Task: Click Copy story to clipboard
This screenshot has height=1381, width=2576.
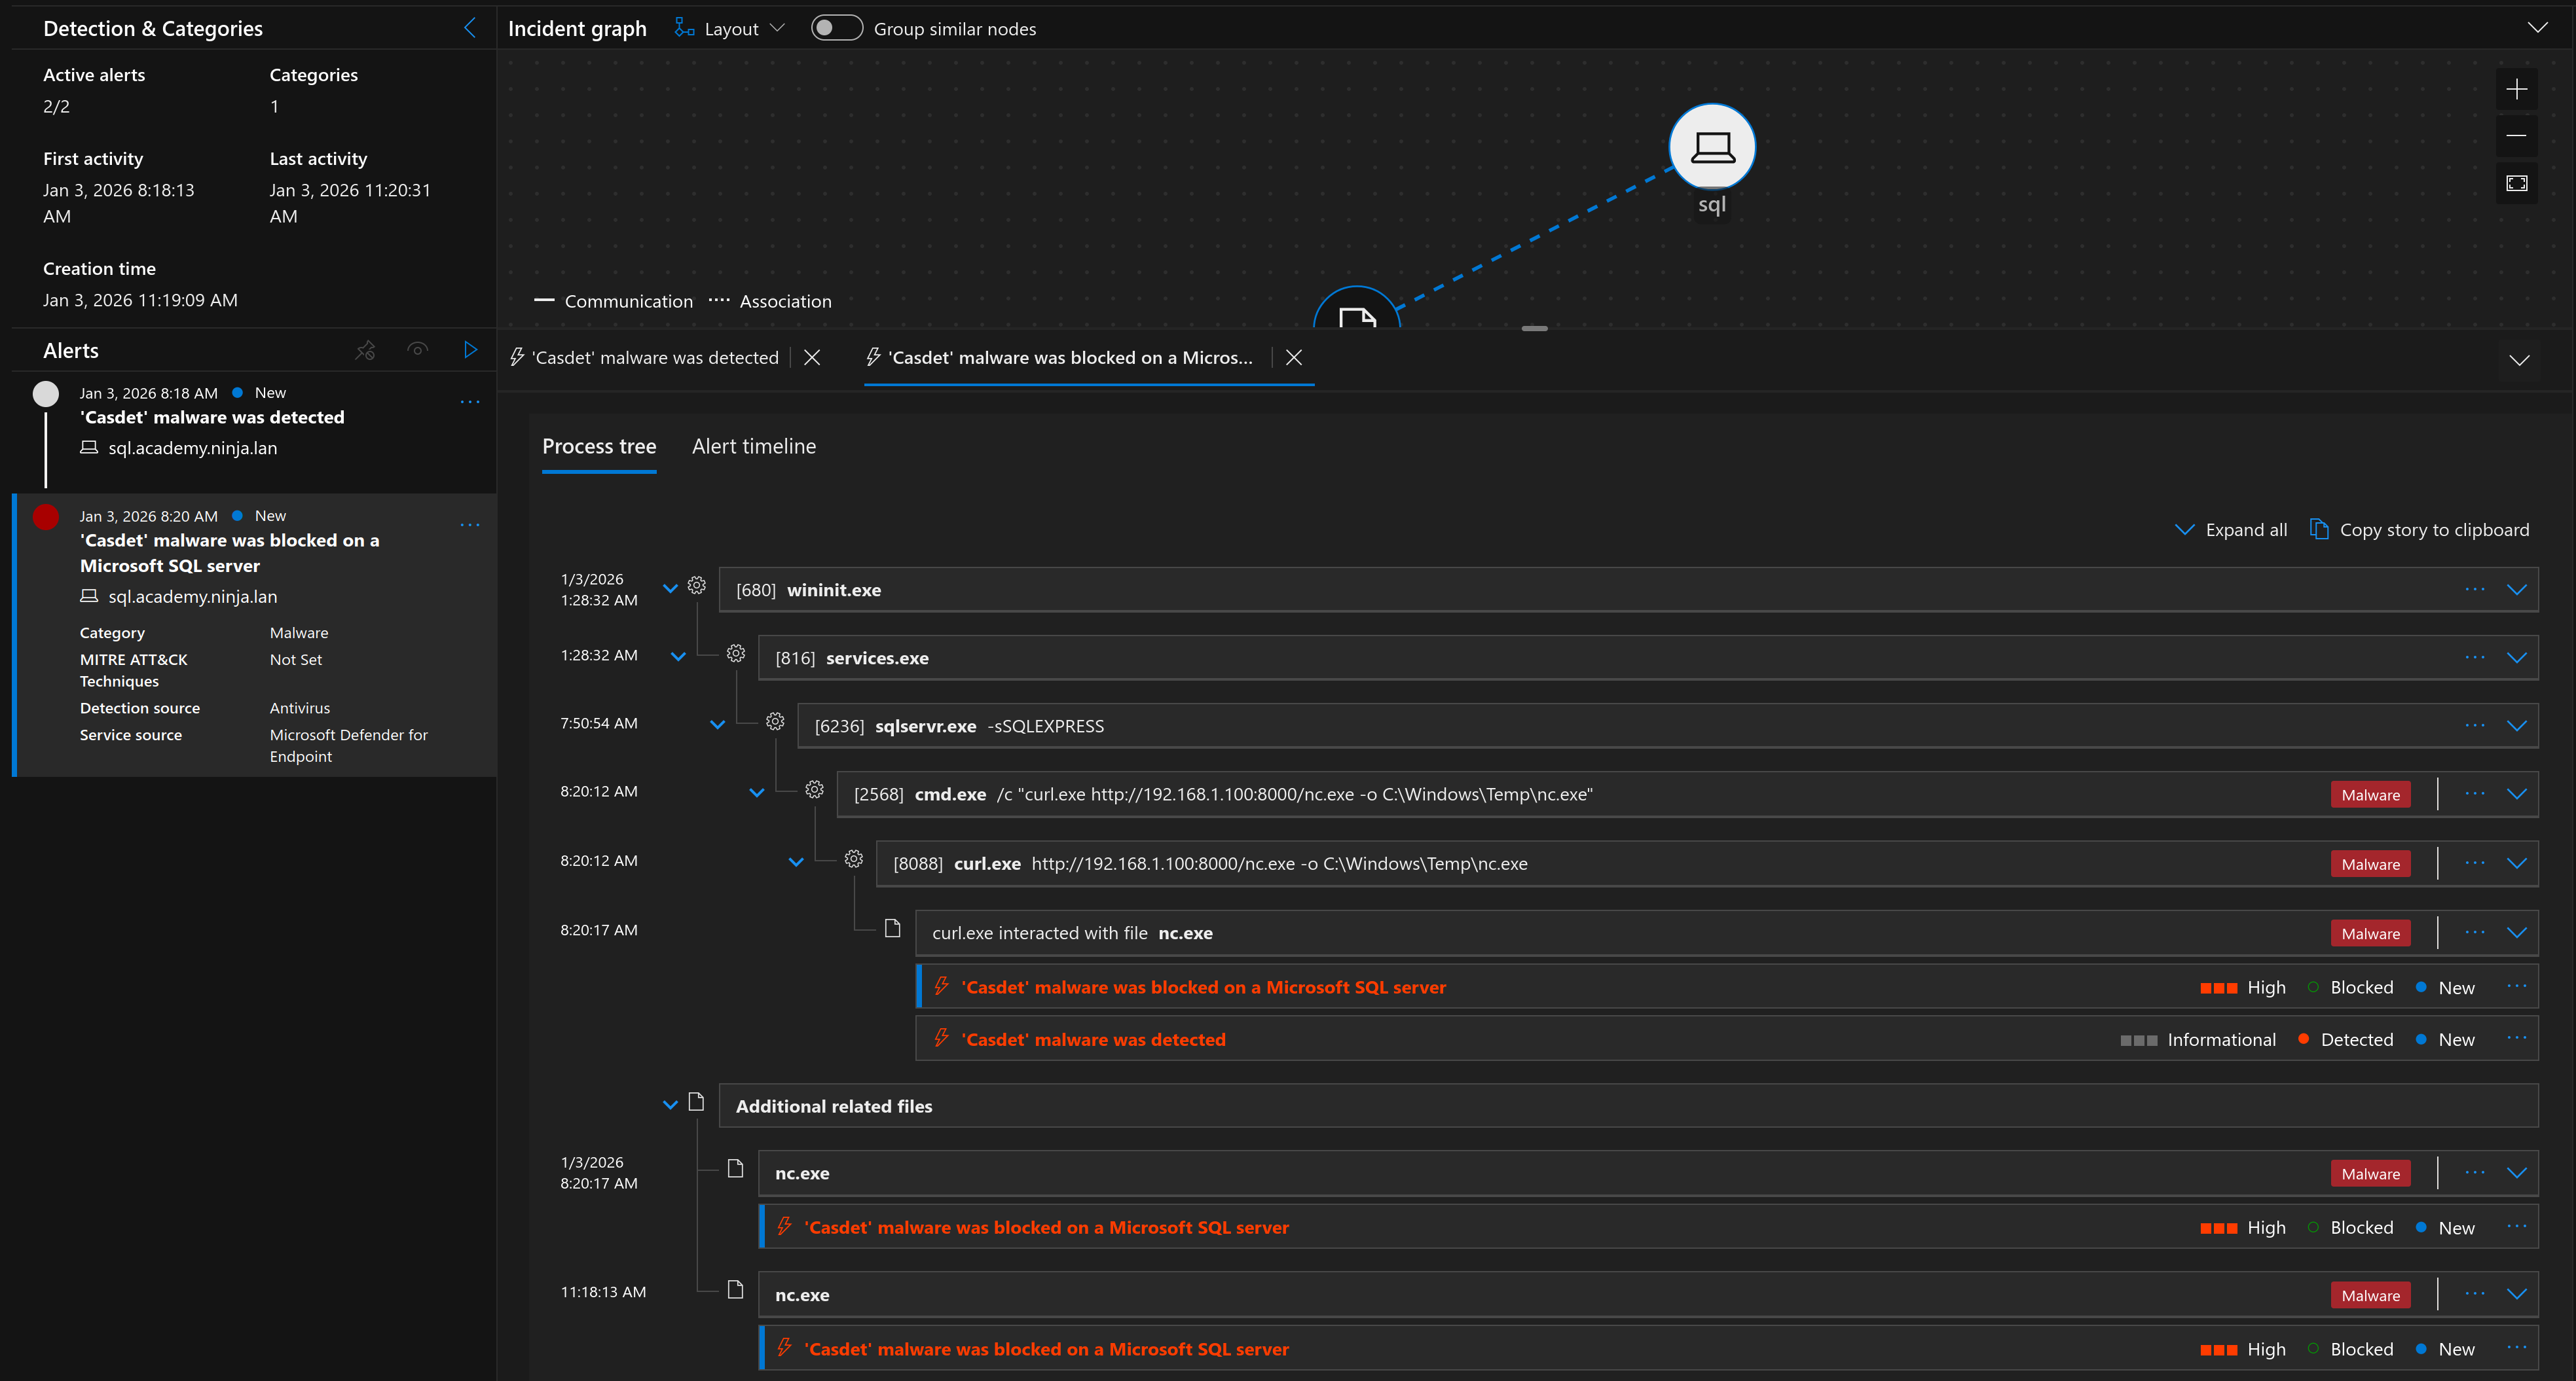Action: [x=2420, y=529]
